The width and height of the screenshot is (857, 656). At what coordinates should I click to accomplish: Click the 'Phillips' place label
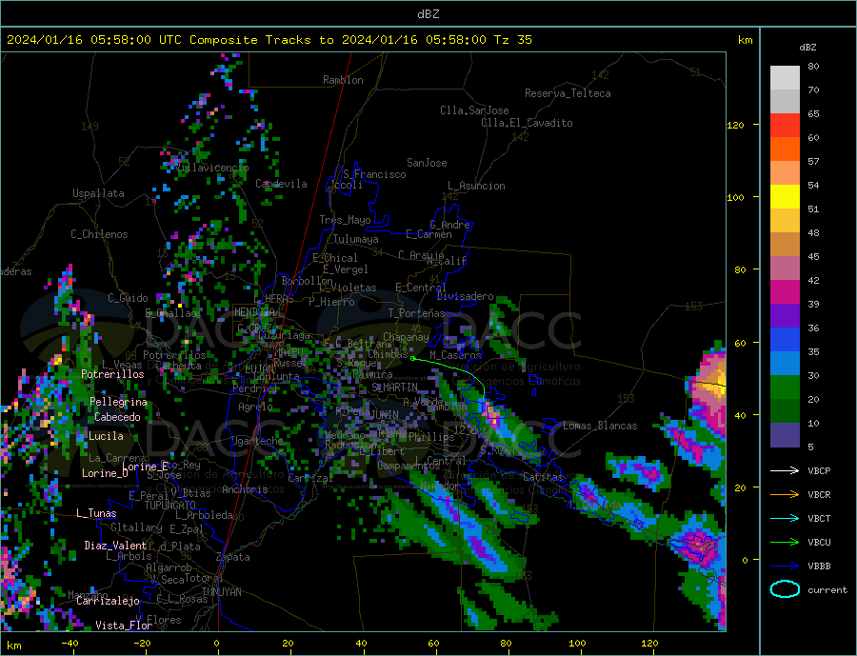(431, 437)
